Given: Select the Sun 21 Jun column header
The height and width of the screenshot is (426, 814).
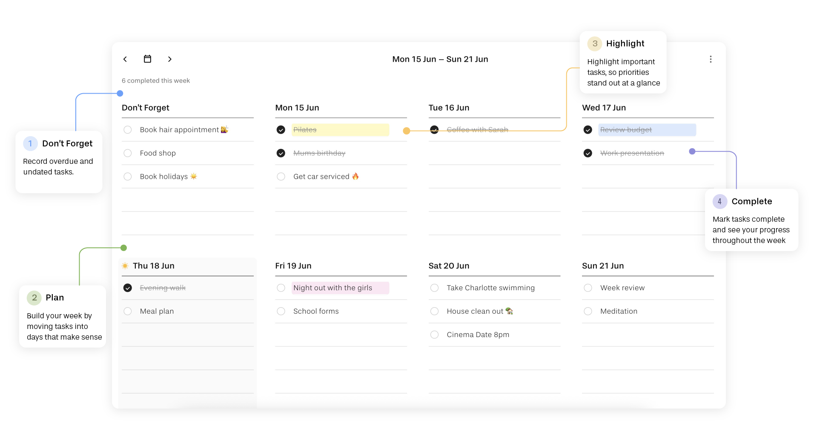Looking at the screenshot, I should (x=603, y=266).
